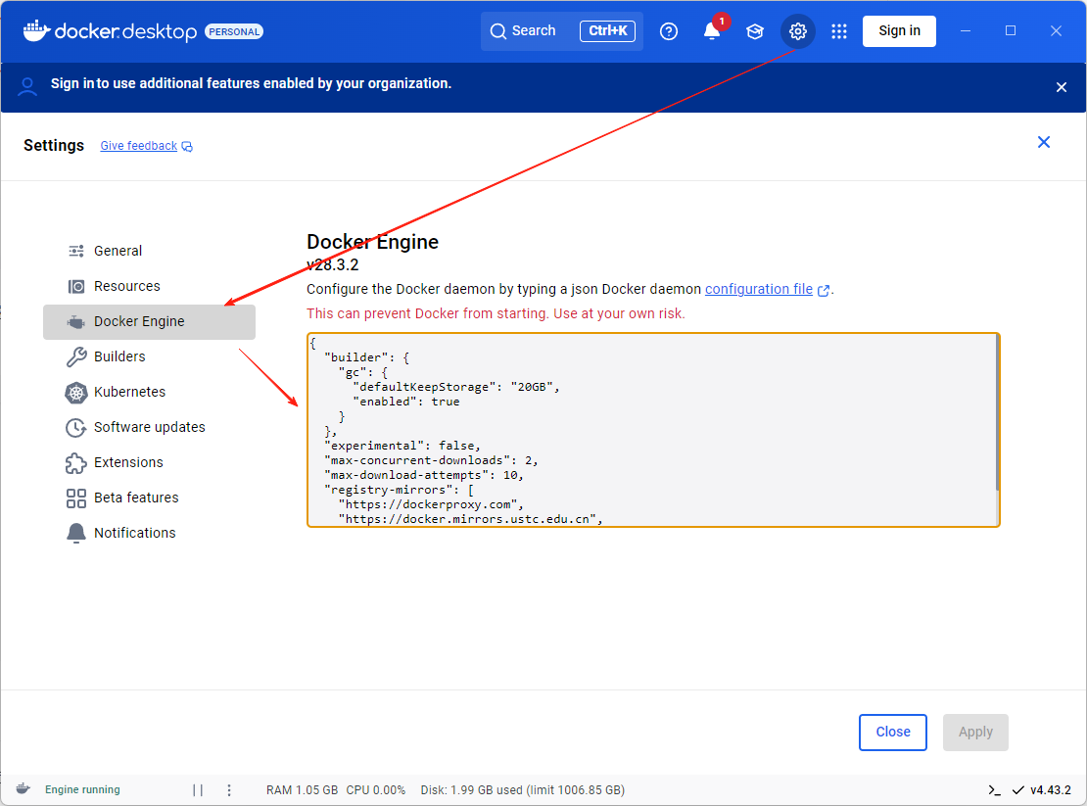Click the RAM 1.05 GB indicator
Screen dimensions: 1087x806
pyautogui.click(x=303, y=790)
